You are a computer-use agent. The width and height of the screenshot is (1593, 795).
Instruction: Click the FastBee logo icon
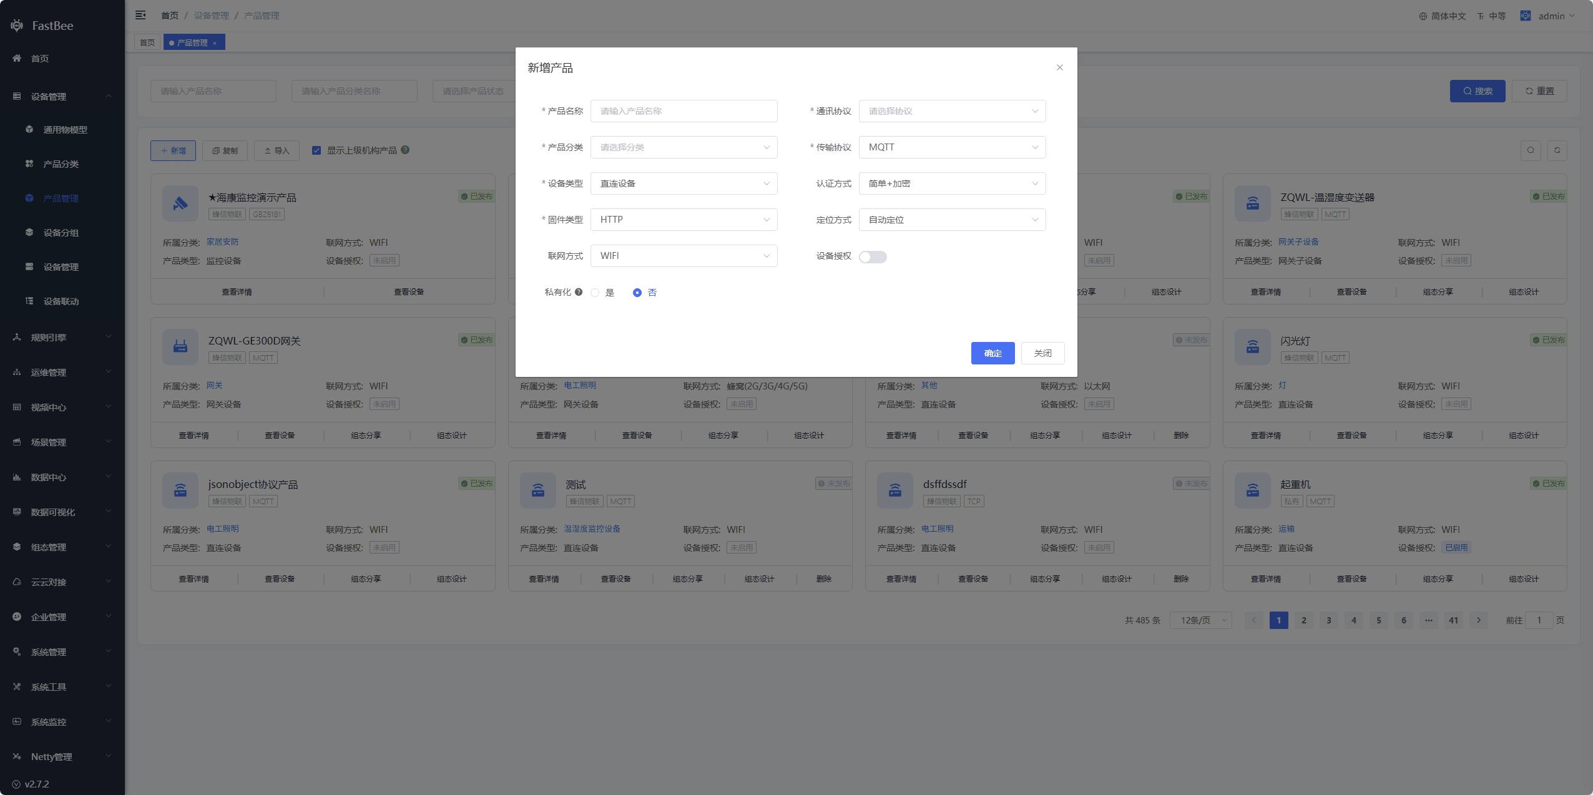[17, 26]
